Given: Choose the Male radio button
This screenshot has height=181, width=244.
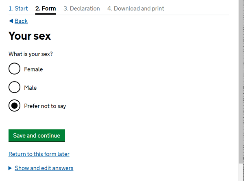Looking at the screenshot, I should point(14,87).
